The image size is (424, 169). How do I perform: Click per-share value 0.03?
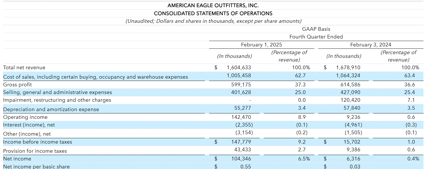[x=355, y=166]
